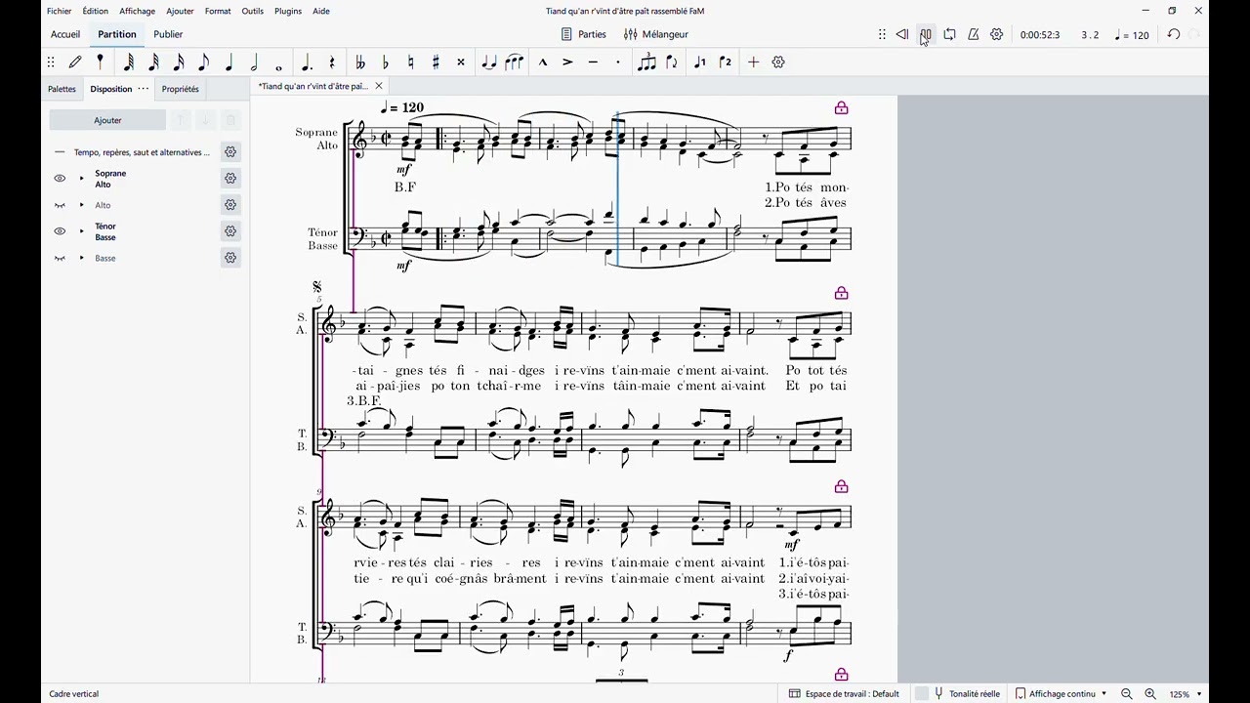This screenshot has height=703, width=1250.
Task: Add marcato articulation
Action: point(542,62)
